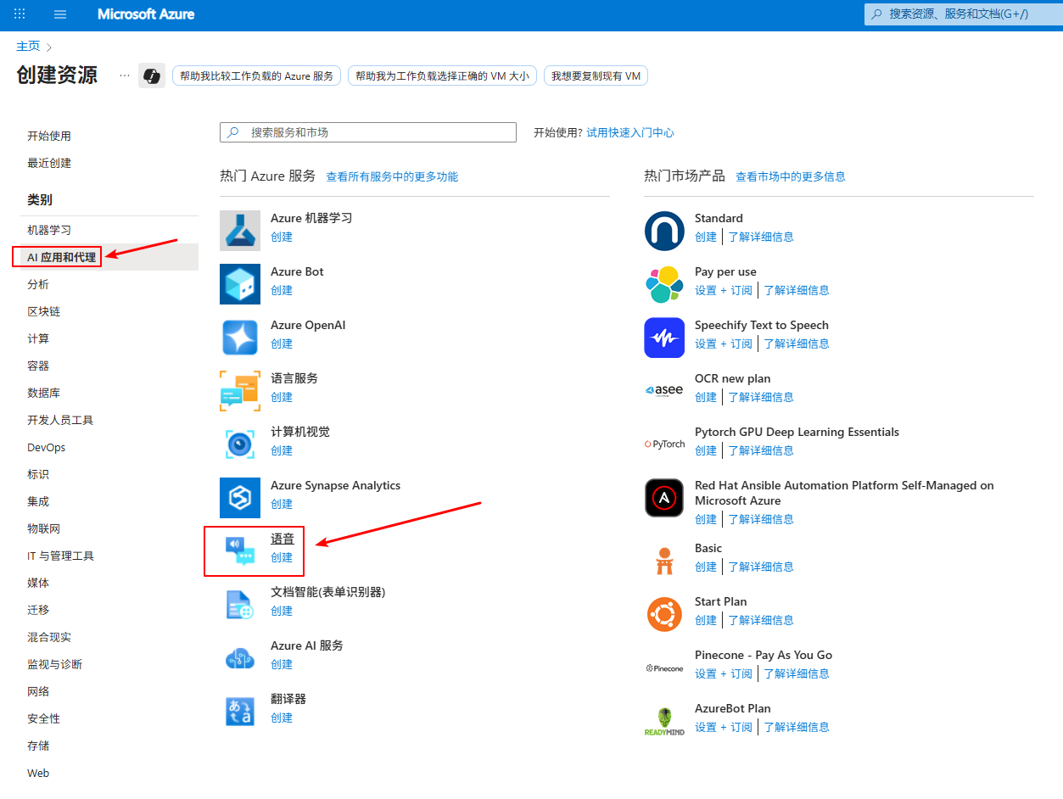The height and width of the screenshot is (799, 1063).
Task: Click the Pay per use product icon
Action: click(x=664, y=284)
